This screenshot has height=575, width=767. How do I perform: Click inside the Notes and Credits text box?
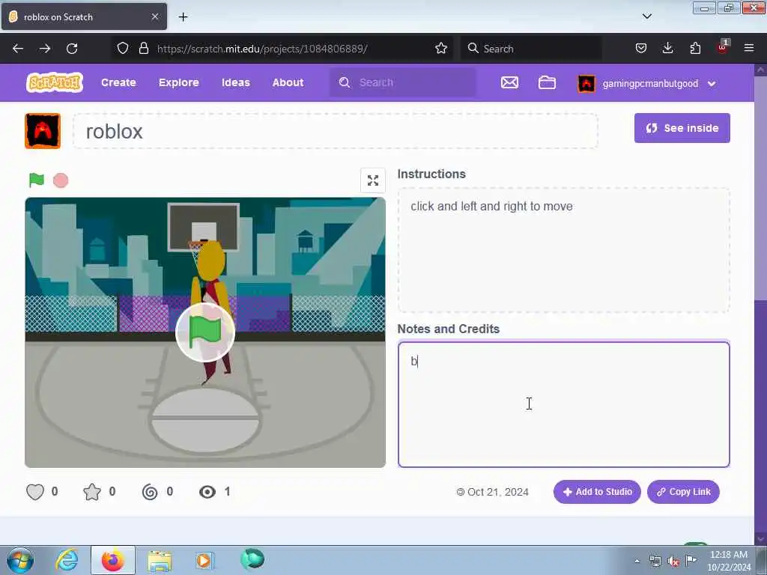(563, 404)
